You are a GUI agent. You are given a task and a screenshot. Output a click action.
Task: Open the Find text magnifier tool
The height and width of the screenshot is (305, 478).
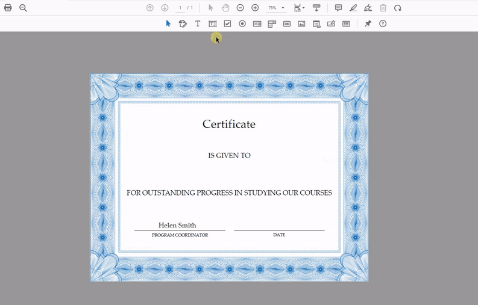23,8
